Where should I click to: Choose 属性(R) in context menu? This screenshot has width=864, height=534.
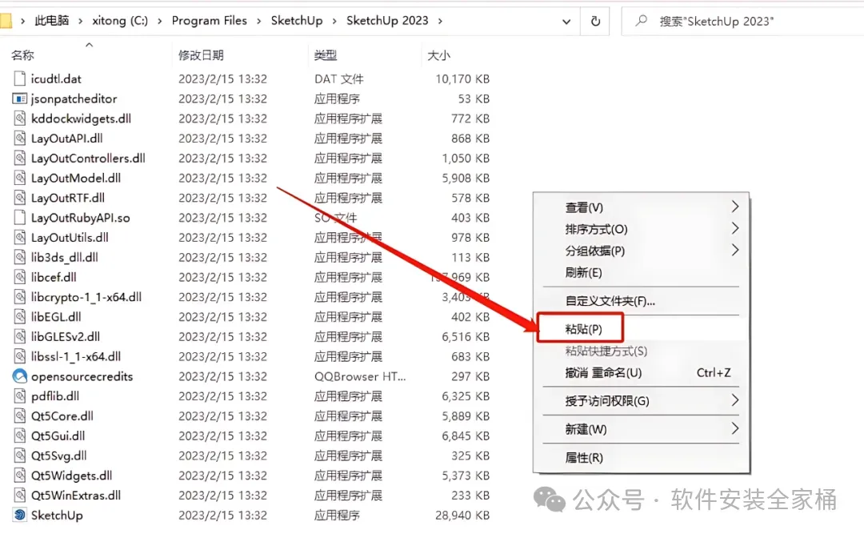[x=642, y=458]
